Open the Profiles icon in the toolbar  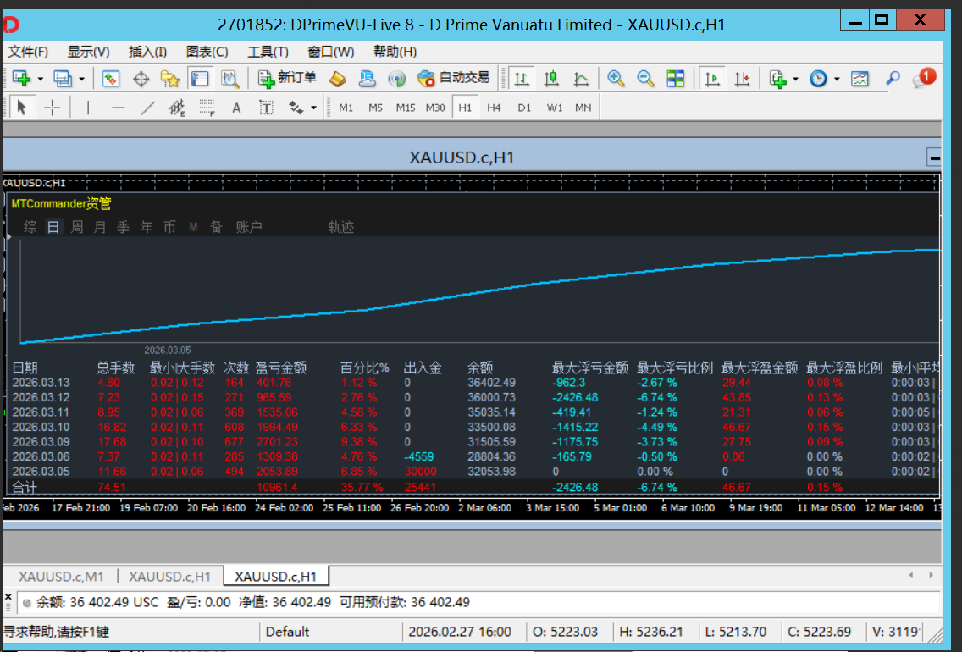[63, 79]
